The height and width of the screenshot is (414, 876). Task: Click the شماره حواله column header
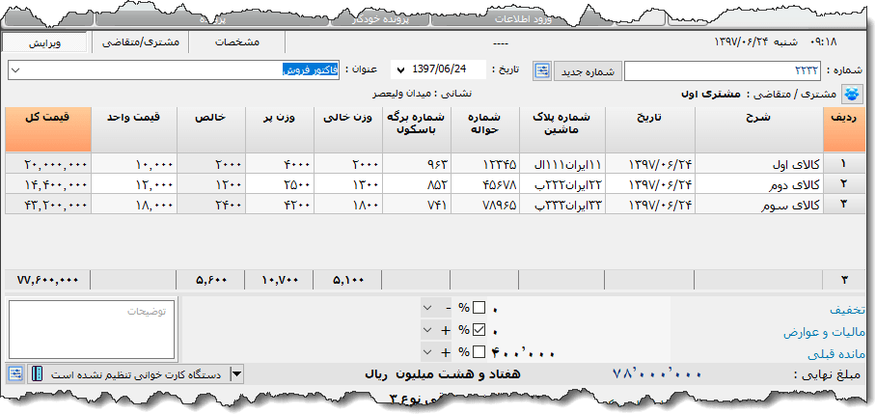[485, 129]
